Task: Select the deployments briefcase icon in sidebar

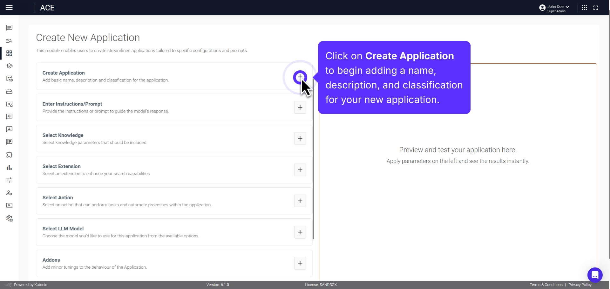Action: pos(9,91)
